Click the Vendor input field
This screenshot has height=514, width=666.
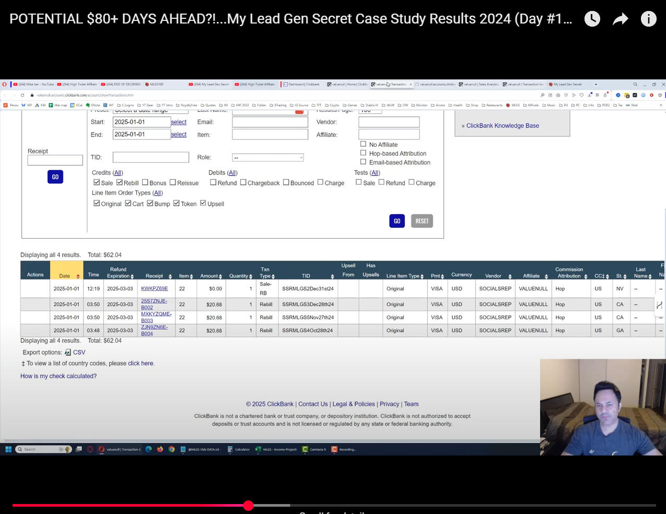(389, 122)
